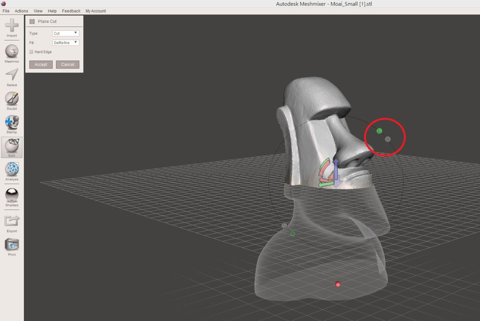Open the Shaders sphere tool

(x=12, y=195)
